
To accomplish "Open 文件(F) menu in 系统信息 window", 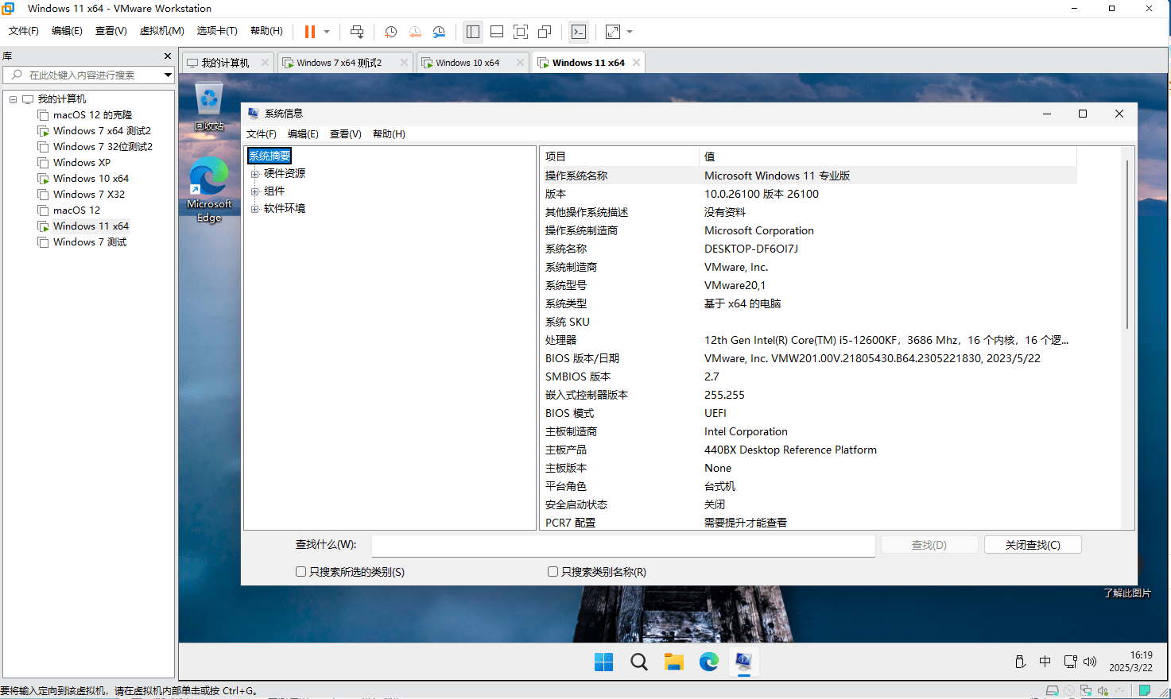I will (x=262, y=134).
